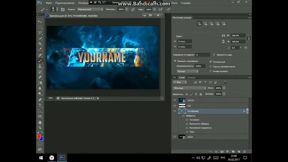288x162 pixels.
Task: Hide layer 22222 eye icon
Action: pos(175,137)
